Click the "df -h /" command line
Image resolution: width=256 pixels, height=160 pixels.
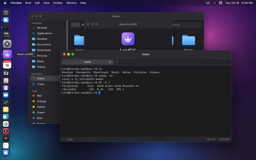point(104,82)
